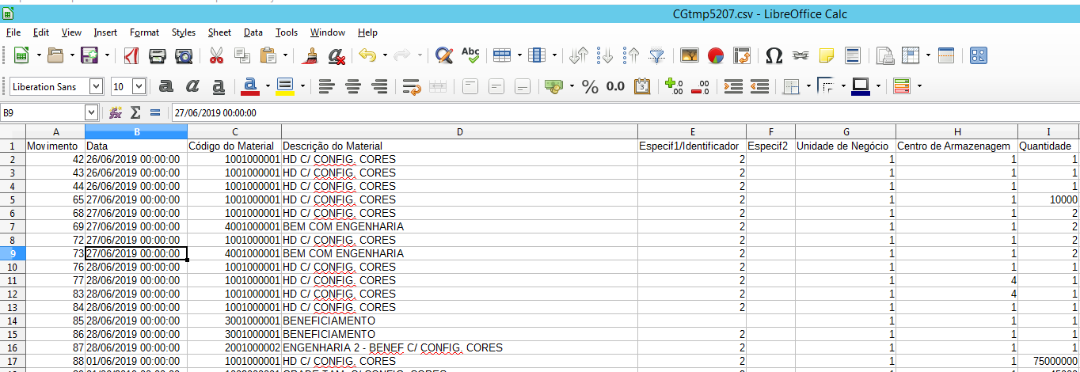Toggle underline formatting

point(219,86)
